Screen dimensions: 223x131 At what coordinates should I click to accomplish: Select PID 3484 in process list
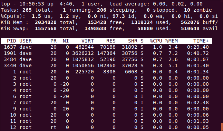tap(10, 59)
